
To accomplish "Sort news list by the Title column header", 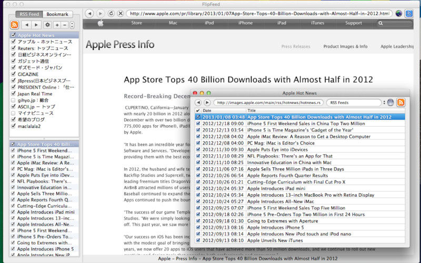I will 325,110.
